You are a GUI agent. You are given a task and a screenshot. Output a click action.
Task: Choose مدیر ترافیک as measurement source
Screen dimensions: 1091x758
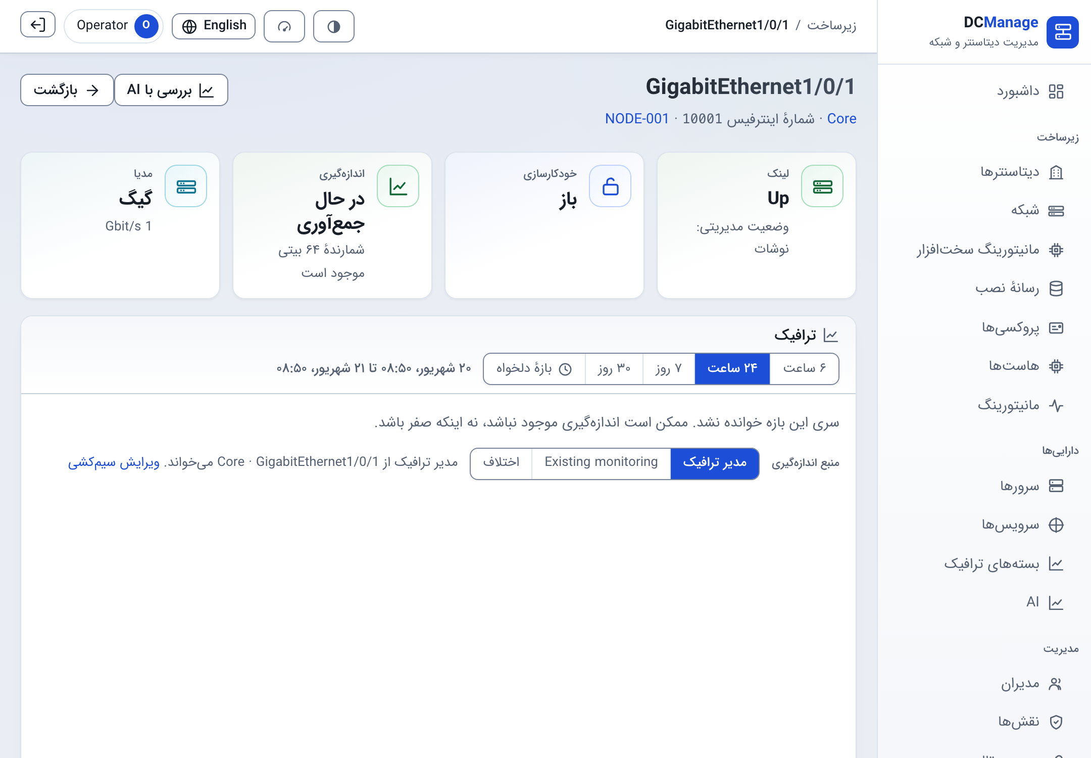coord(715,463)
